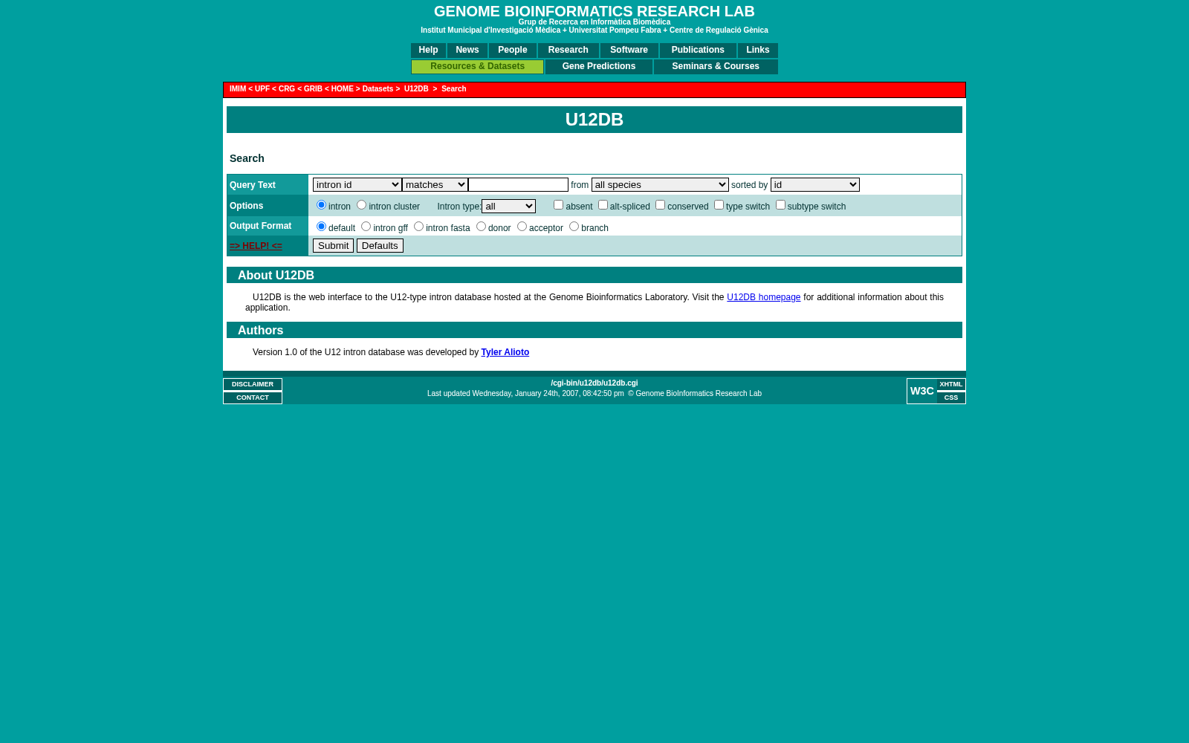This screenshot has width=1189, height=743.
Task: Navigate to the Research menu
Action: tap(568, 51)
